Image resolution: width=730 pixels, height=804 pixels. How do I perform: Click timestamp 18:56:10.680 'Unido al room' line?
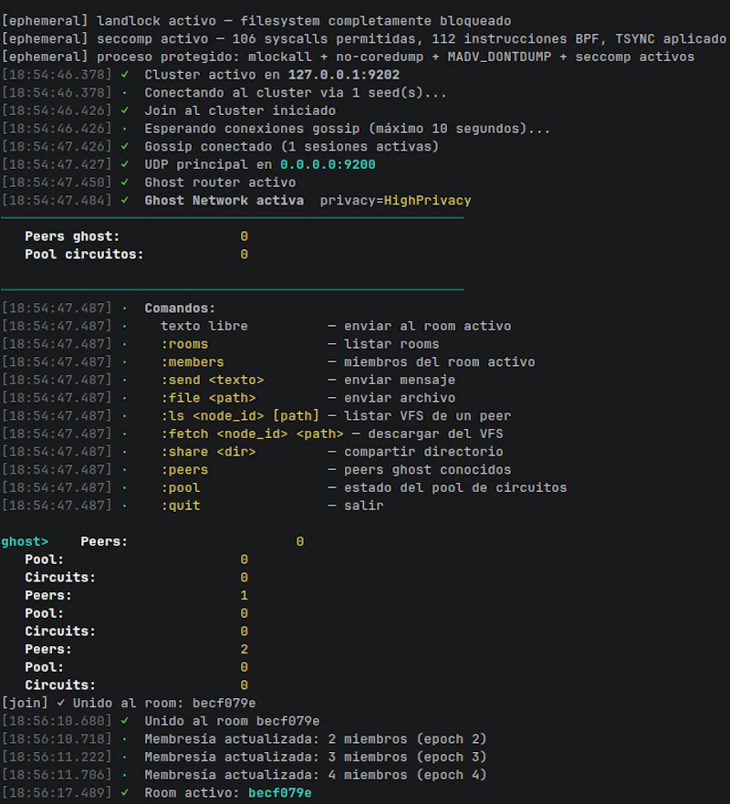(x=161, y=721)
